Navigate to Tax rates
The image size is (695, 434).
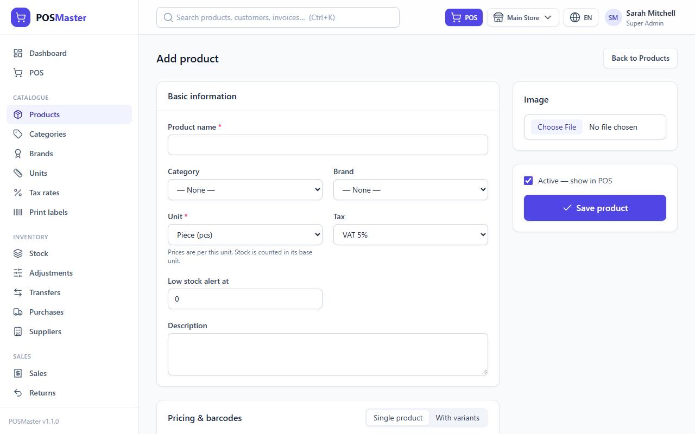pyautogui.click(x=69, y=193)
